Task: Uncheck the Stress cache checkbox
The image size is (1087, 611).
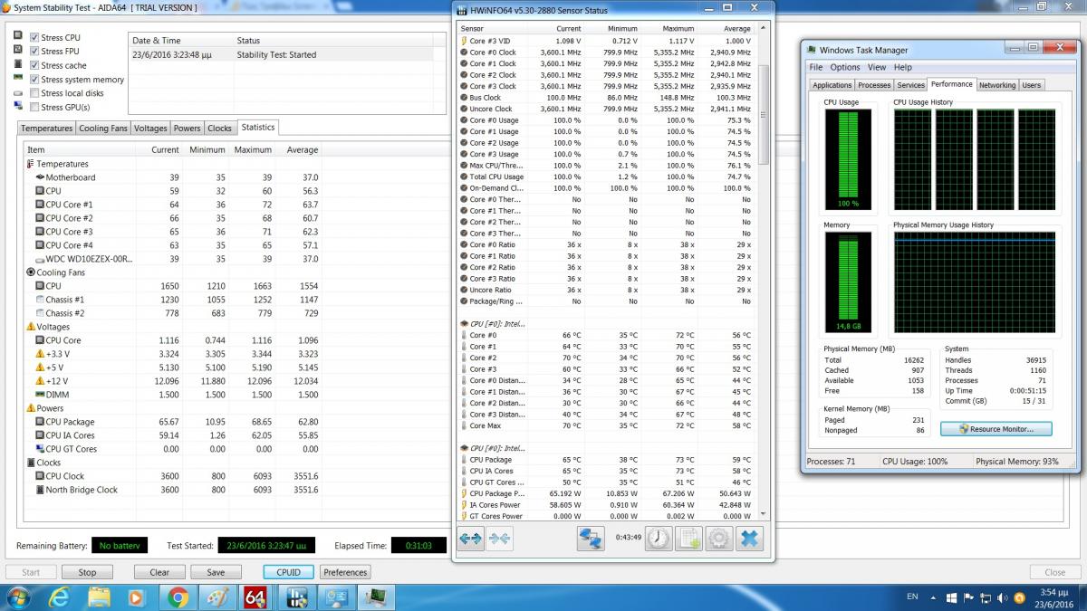Action: 34,65
